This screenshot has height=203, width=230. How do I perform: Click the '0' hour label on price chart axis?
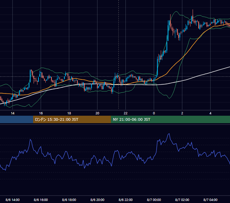pos(154,113)
